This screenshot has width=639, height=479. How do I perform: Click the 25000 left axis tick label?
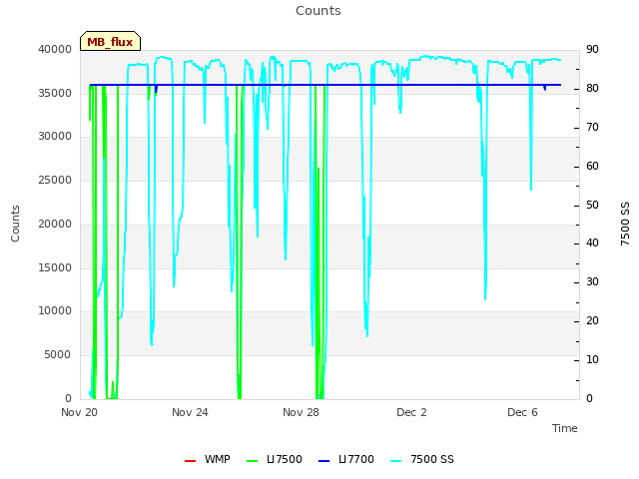(x=55, y=180)
